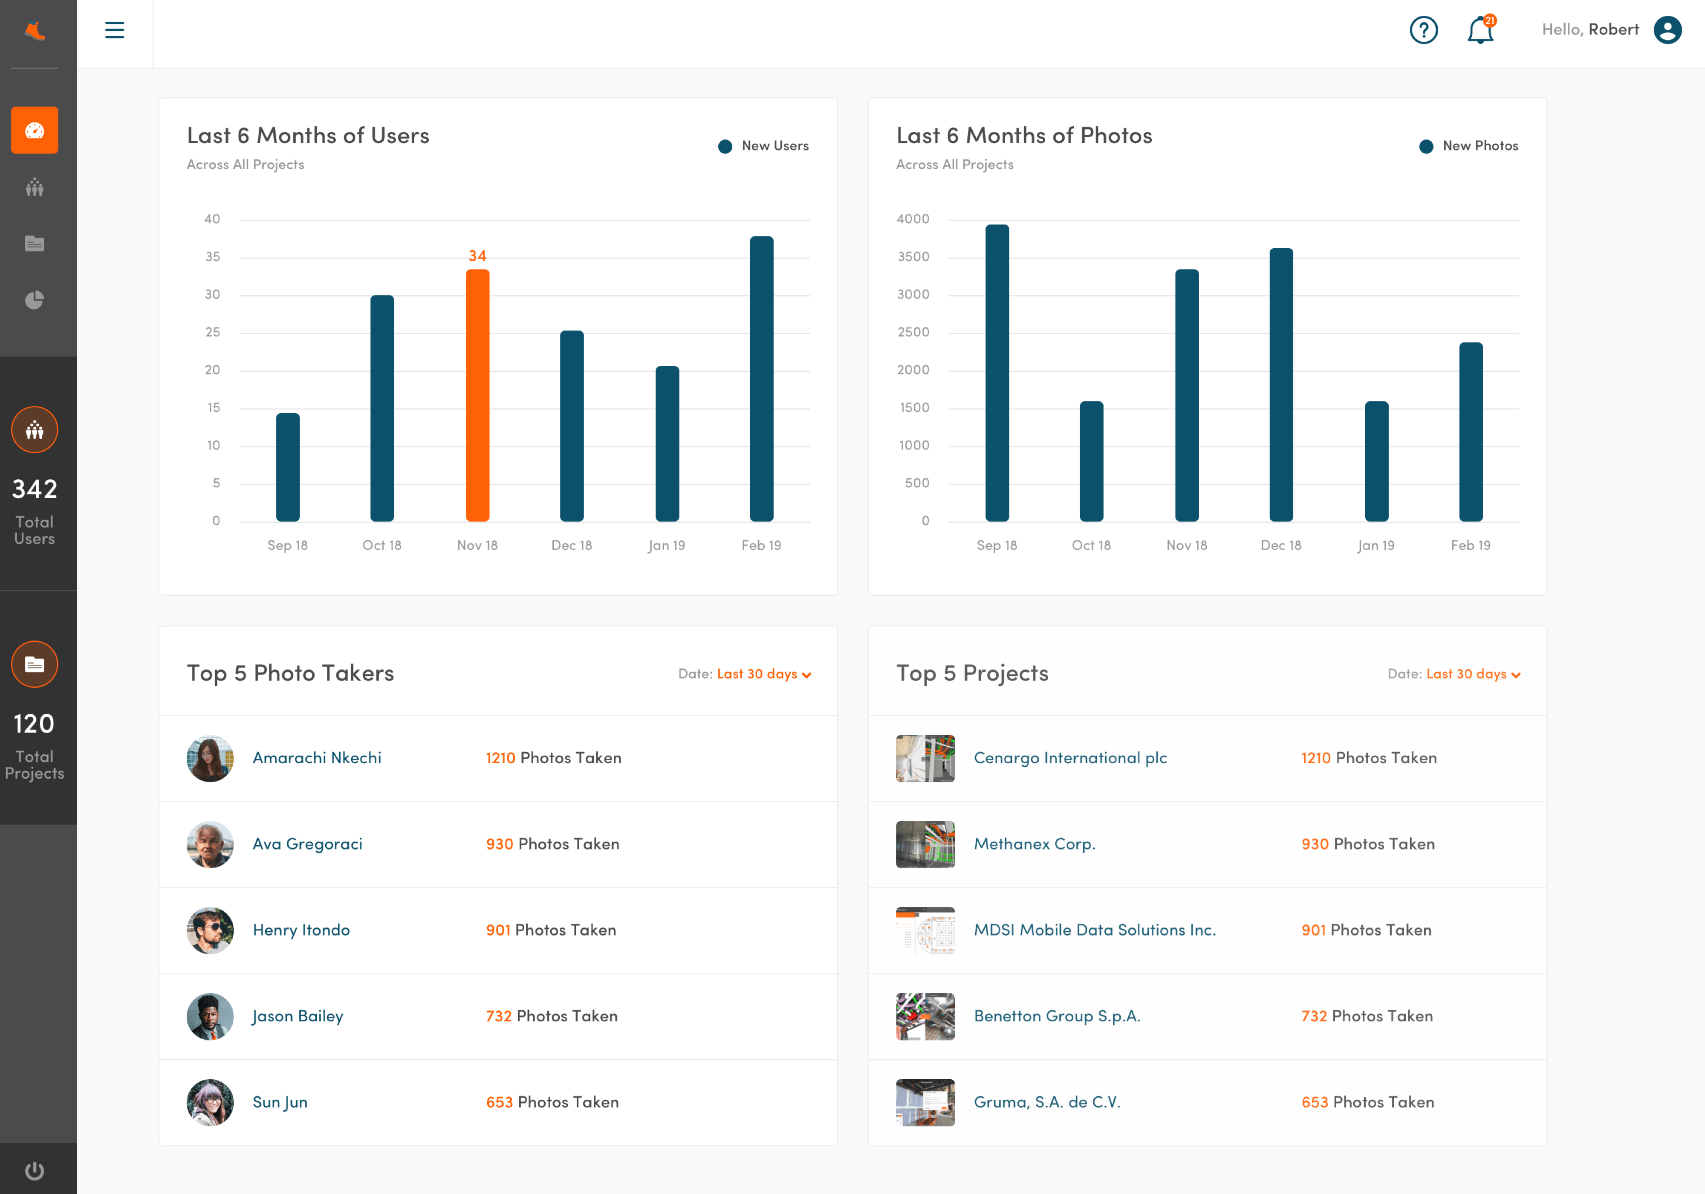Click the Hello, Robert greeting
Screen dimensions: 1705x1194
click(x=1590, y=30)
